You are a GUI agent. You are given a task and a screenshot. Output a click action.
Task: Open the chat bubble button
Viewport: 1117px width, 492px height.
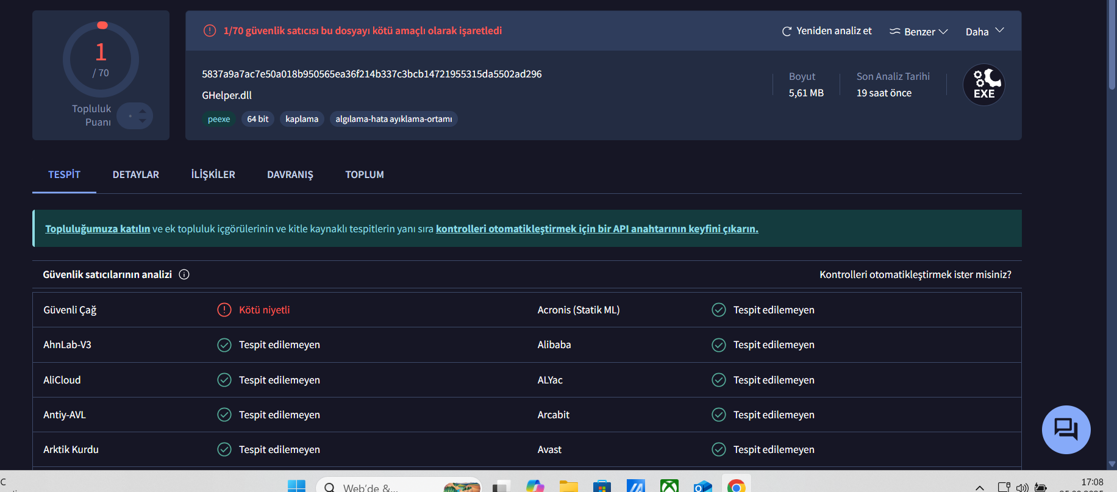pos(1066,430)
